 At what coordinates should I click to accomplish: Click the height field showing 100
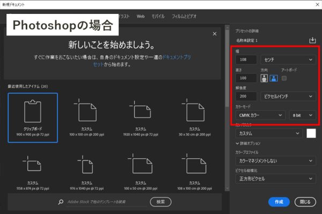click(x=246, y=78)
